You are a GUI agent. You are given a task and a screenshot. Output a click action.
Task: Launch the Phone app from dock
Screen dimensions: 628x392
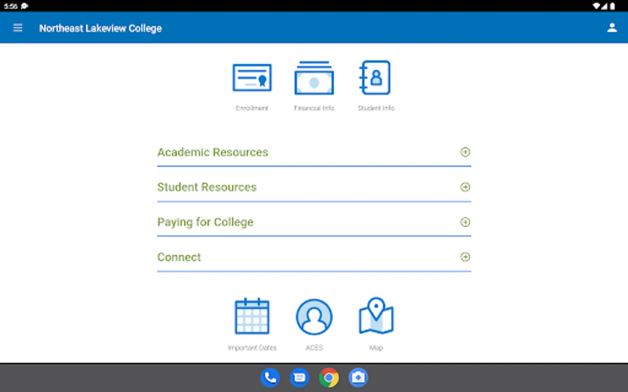click(270, 378)
